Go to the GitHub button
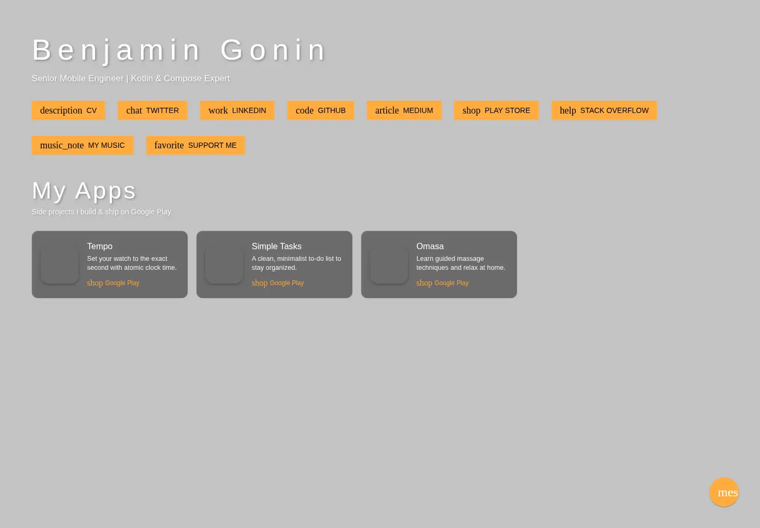The height and width of the screenshot is (528, 760). pyautogui.click(x=320, y=110)
